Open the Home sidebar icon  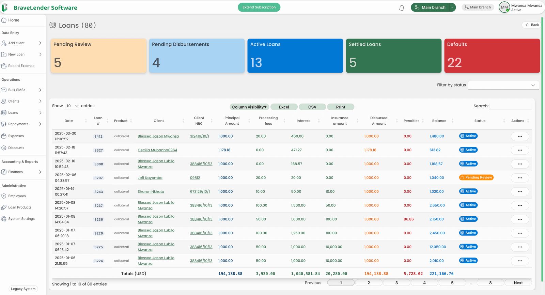[4, 20]
